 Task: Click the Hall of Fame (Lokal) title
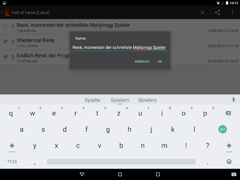[x=30, y=13]
